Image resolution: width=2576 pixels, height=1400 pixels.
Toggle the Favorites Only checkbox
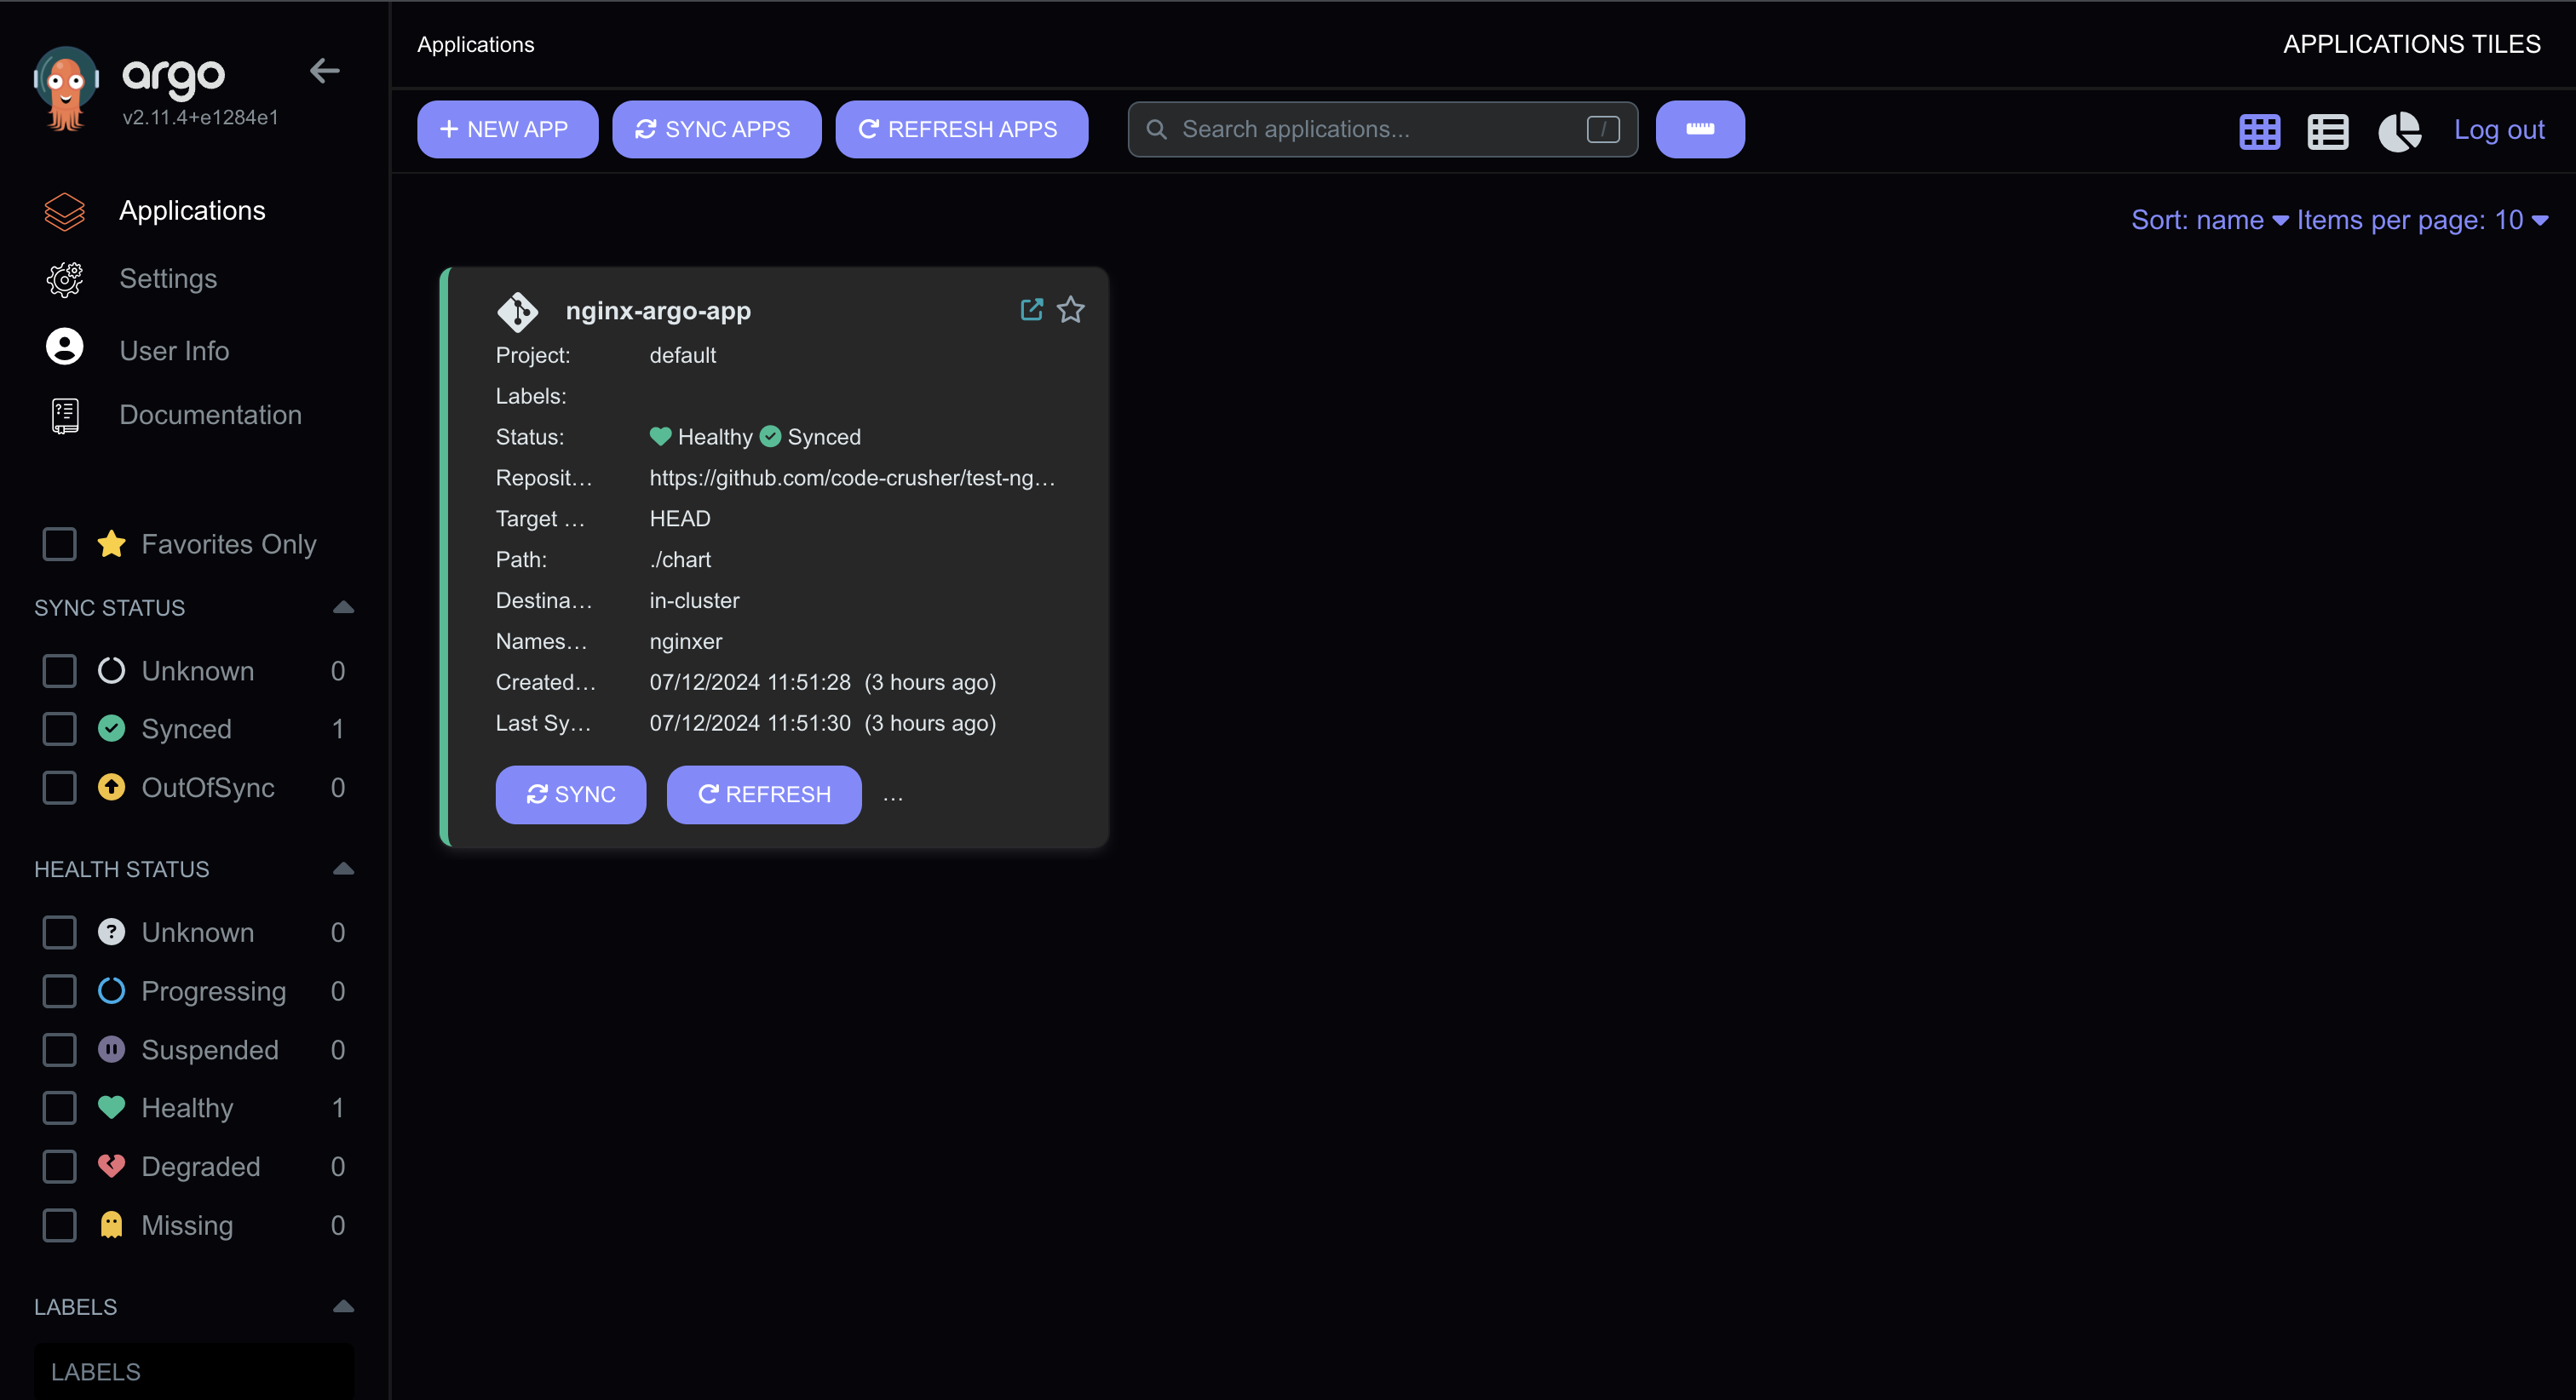click(59, 543)
